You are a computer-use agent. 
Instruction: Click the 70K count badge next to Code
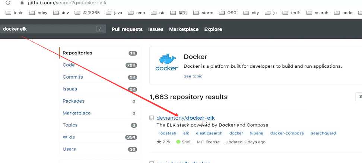click(x=131, y=65)
